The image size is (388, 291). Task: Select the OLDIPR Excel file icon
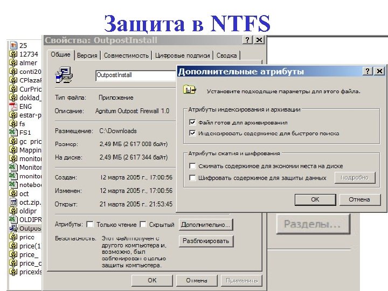pos(13,219)
